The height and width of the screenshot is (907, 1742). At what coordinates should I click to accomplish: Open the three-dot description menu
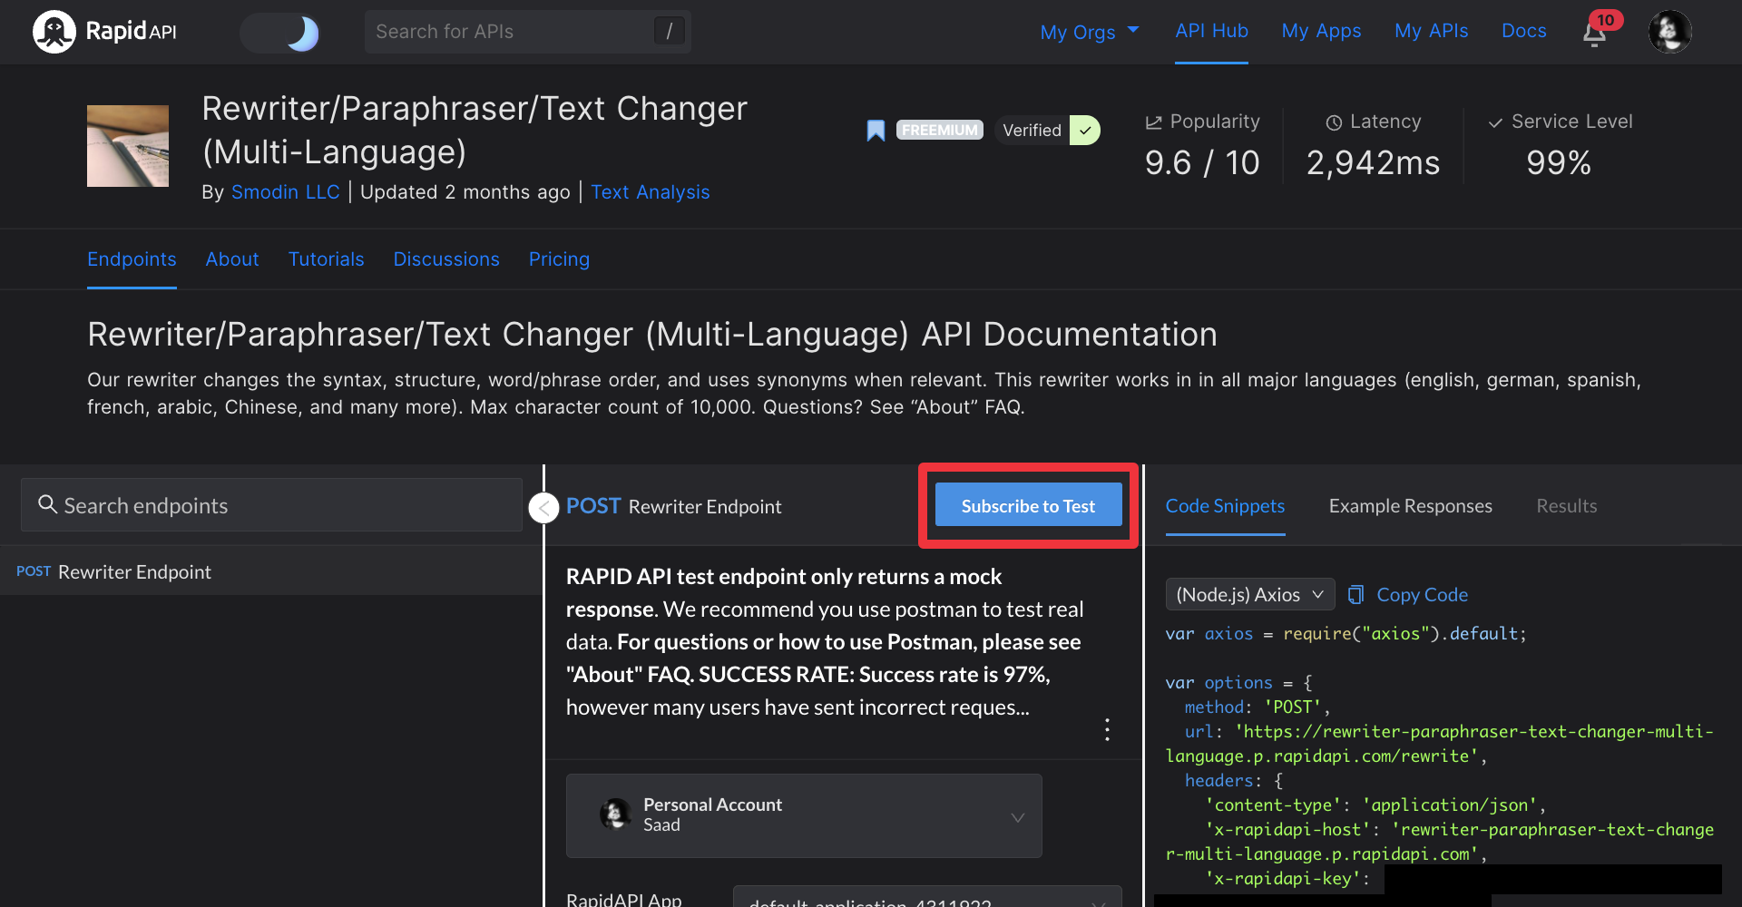pyautogui.click(x=1107, y=729)
